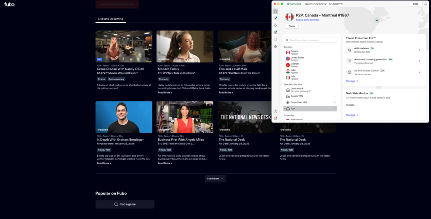Select the P2P specialty server row
The width and height of the screenshot is (431, 219).
tap(310, 109)
